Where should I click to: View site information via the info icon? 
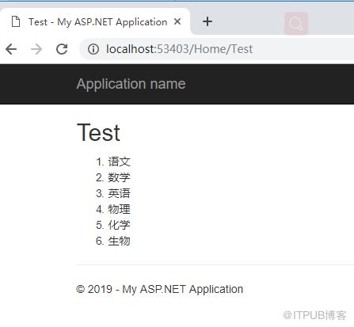pyautogui.click(x=93, y=49)
